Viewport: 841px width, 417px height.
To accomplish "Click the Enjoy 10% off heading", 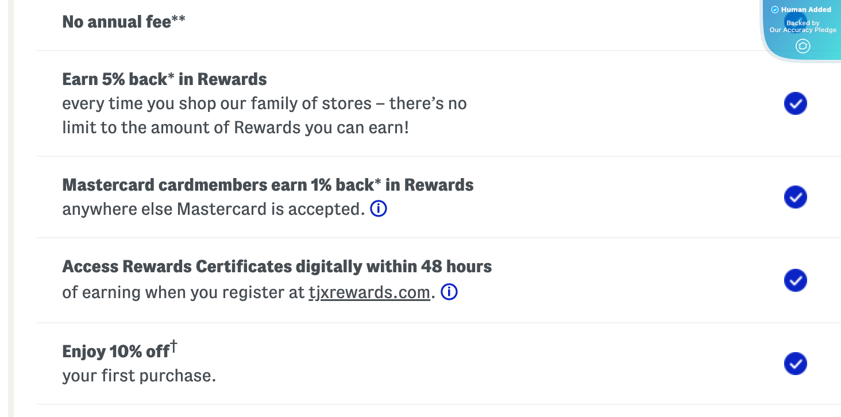I will [x=114, y=351].
